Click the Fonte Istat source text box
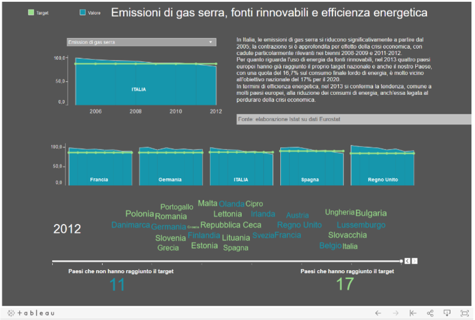Viewport: 475px width, 320px height. click(x=354, y=120)
